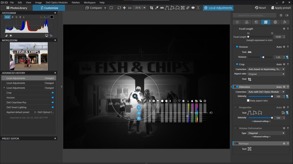Open the Aspect ratio dropdown
Screen dimensions: 293x164
click(266, 74)
